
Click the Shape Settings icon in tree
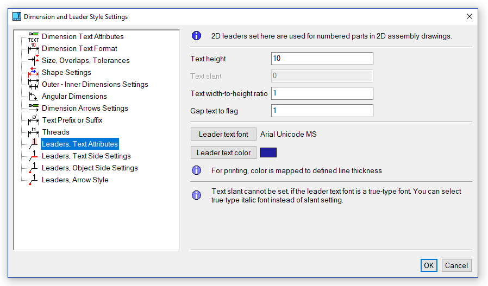pos(33,73)
